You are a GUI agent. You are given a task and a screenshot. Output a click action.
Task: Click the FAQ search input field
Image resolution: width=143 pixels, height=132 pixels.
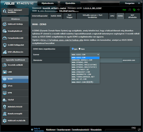(x=120, y=130)
